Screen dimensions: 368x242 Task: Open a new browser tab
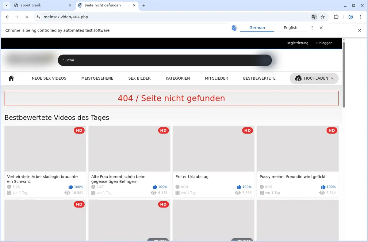click(x=144, y=5)
